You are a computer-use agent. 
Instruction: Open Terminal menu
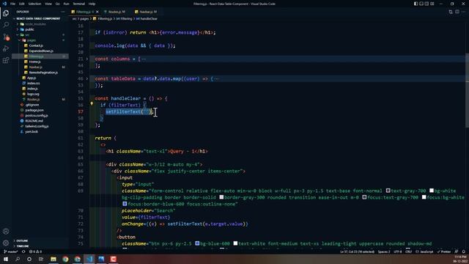click(x=78, y=4)
